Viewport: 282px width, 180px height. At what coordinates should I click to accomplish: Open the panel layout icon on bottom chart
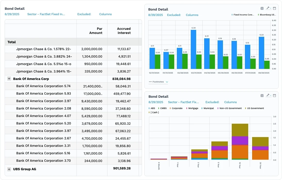(275, 95)
